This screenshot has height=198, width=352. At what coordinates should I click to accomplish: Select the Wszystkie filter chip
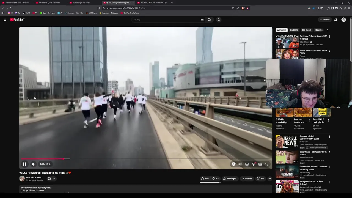pos(281,30)
